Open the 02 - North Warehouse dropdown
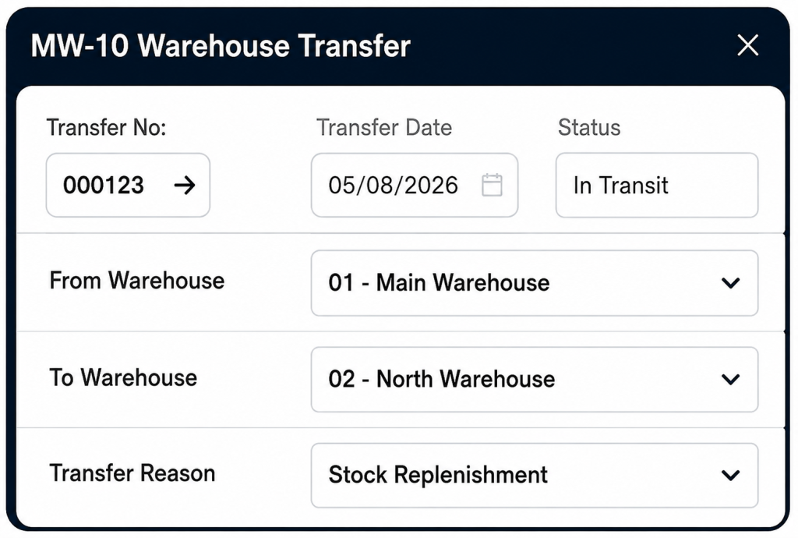This screenshot has width=798, height=538. tap(535, 380)
